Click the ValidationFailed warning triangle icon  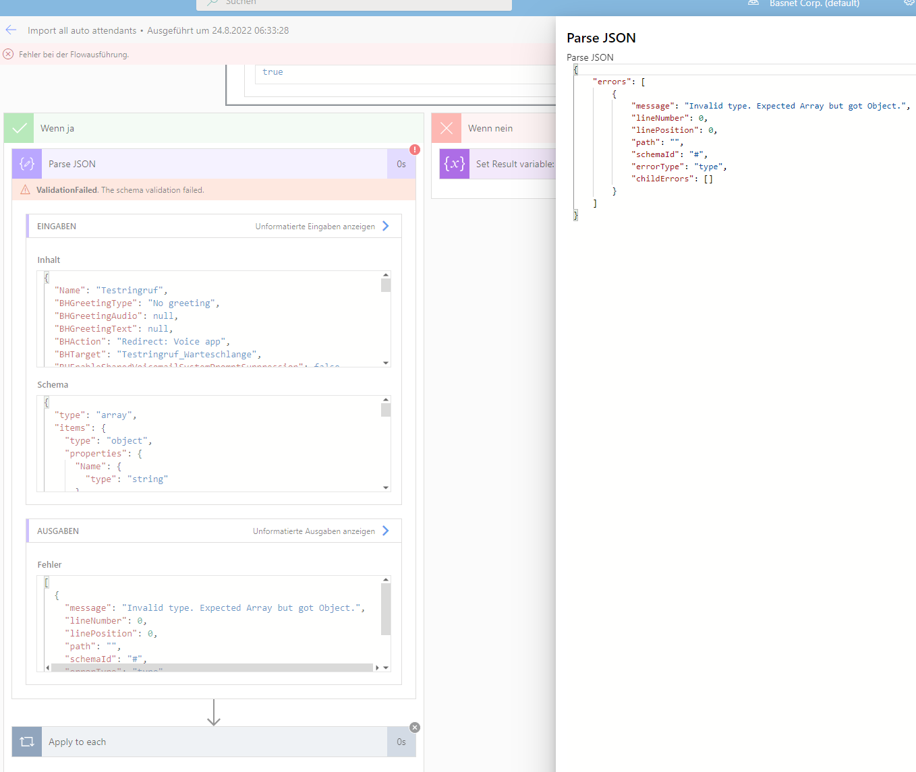pos(25,190)
